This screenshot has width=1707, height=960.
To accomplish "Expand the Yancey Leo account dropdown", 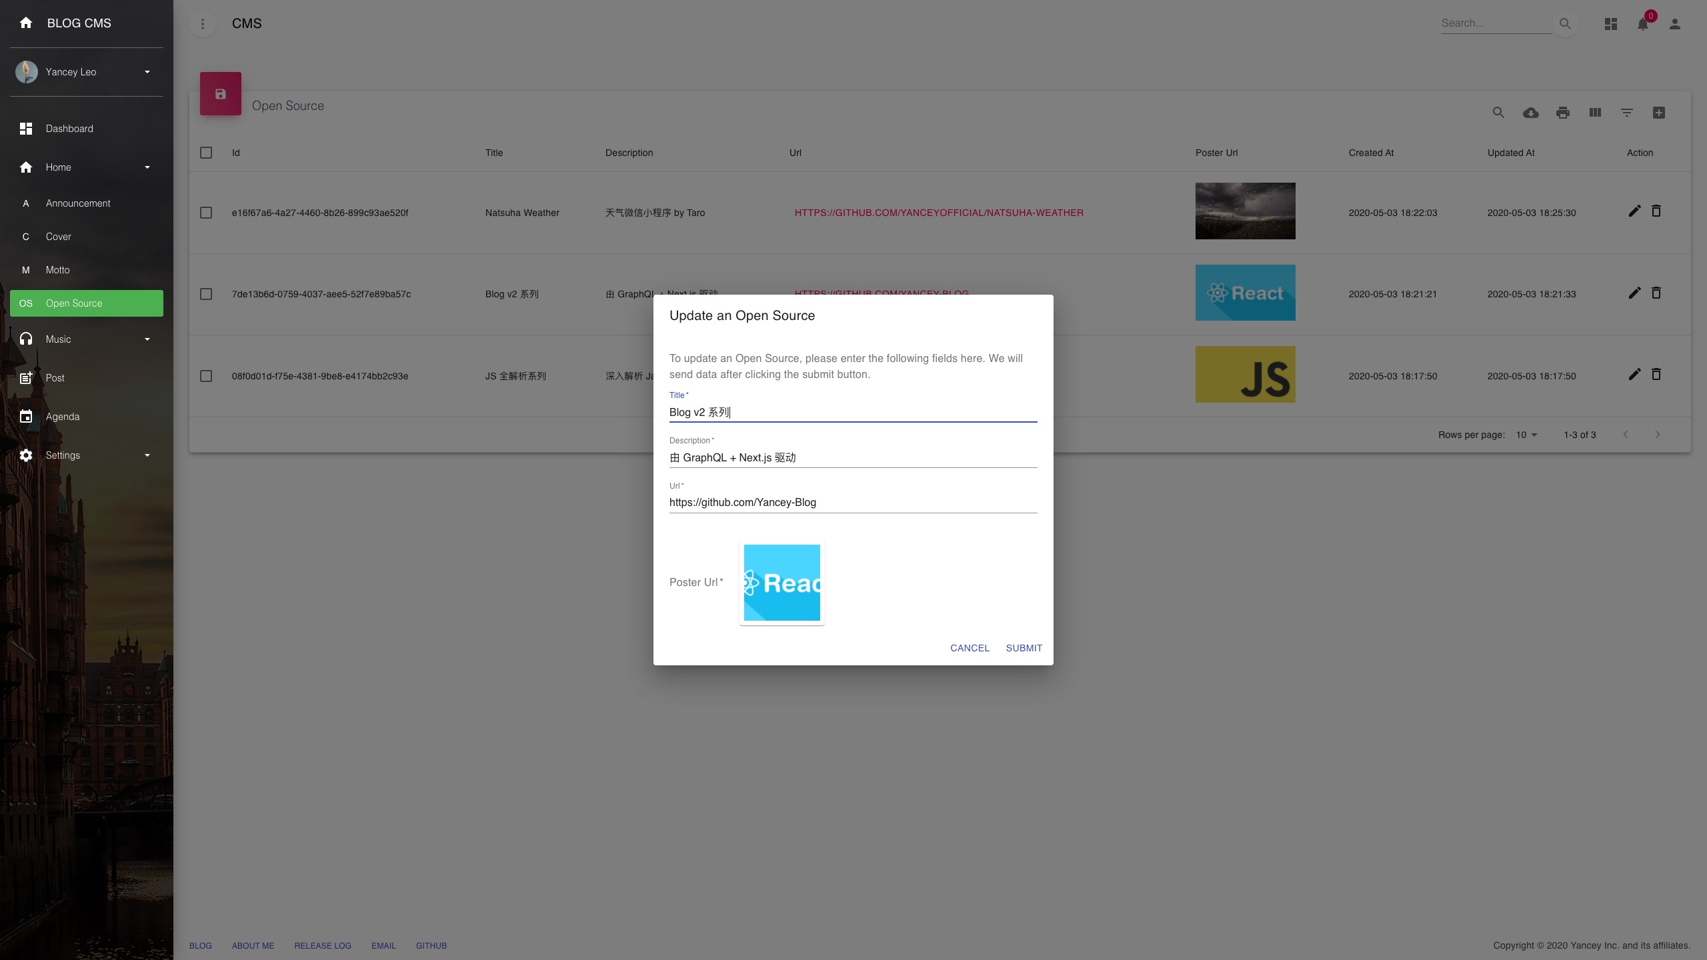I will pyautogui.click(x=147, y=71).
